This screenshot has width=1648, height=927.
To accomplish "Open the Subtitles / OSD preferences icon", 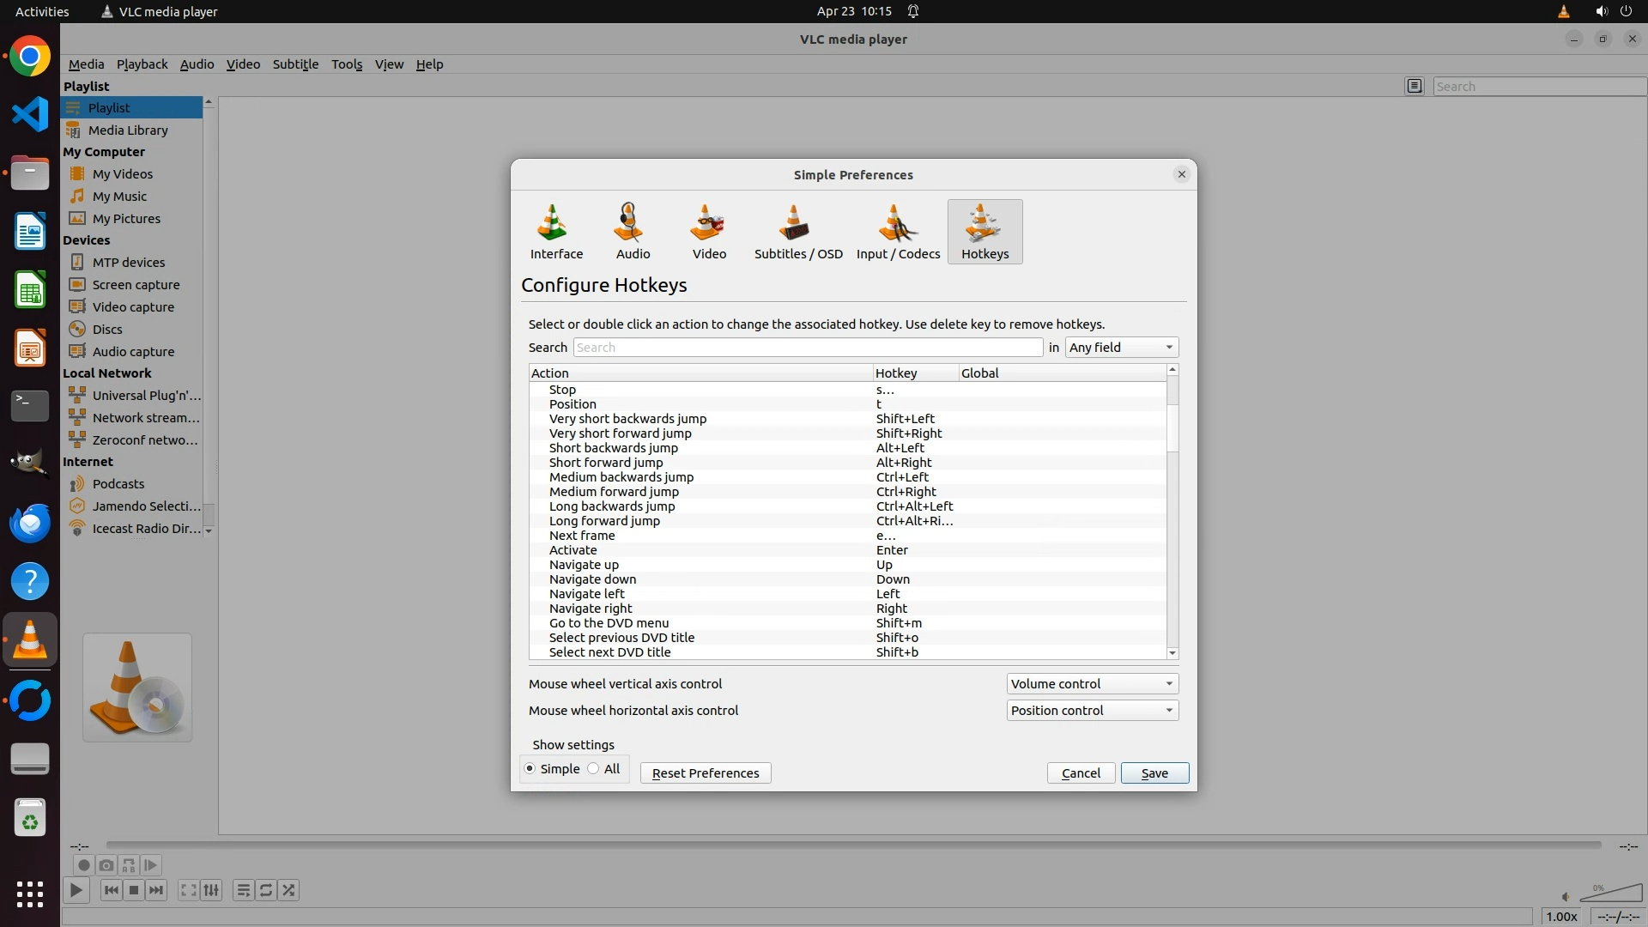I will [x=797, y=231].
